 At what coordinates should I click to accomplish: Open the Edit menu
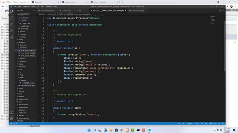click(20, 7)
